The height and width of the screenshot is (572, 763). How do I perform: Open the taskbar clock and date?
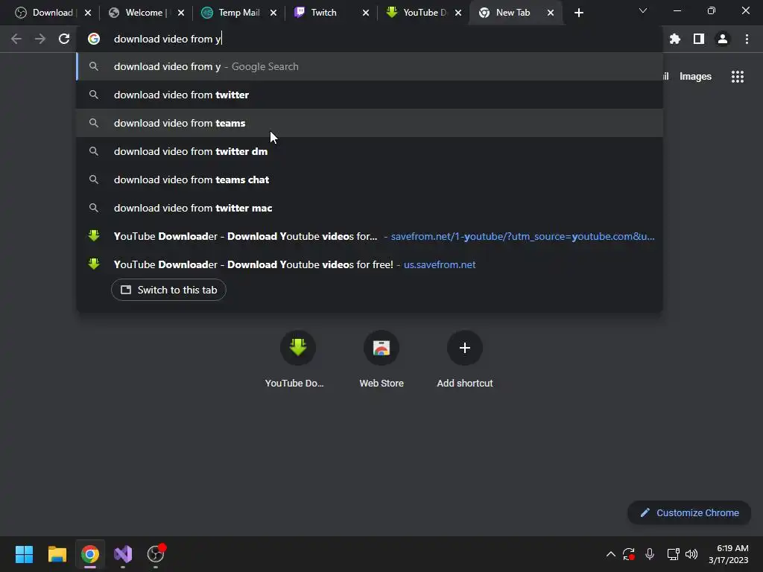(x=729, y=554)
